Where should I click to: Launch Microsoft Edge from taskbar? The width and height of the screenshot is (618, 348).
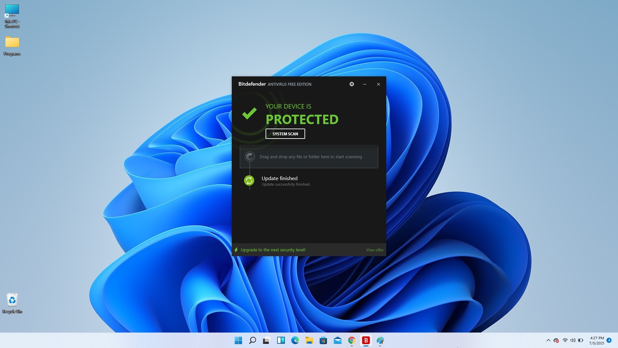click(295, 340)
